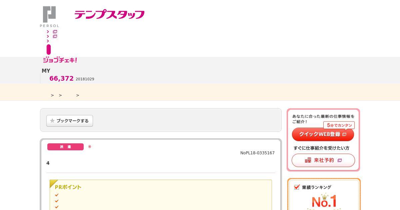Image resolution: width=400 pixels, height=210 pixels.
Task: Click the クイックWEB登録 red button
Action: click(x=323, y=134)
